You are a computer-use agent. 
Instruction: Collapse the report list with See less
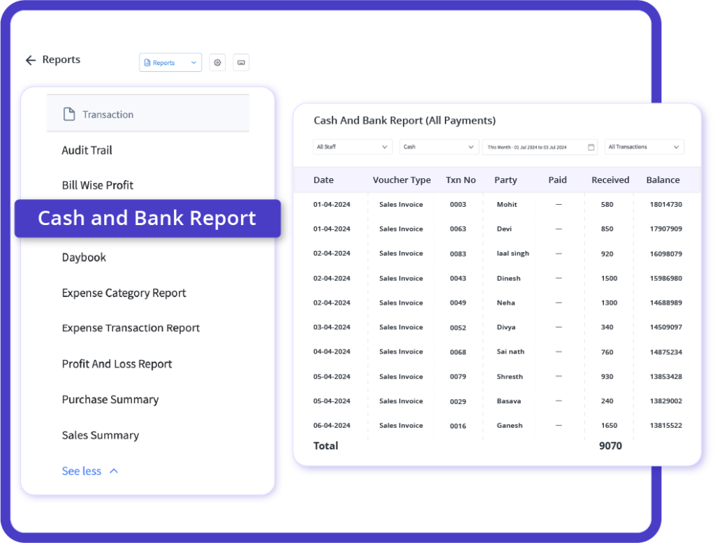point(82,471)
